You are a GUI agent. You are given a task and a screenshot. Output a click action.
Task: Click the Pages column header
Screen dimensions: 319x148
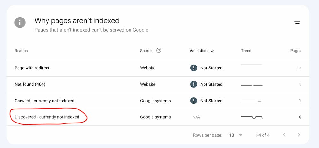coord(296,51)
